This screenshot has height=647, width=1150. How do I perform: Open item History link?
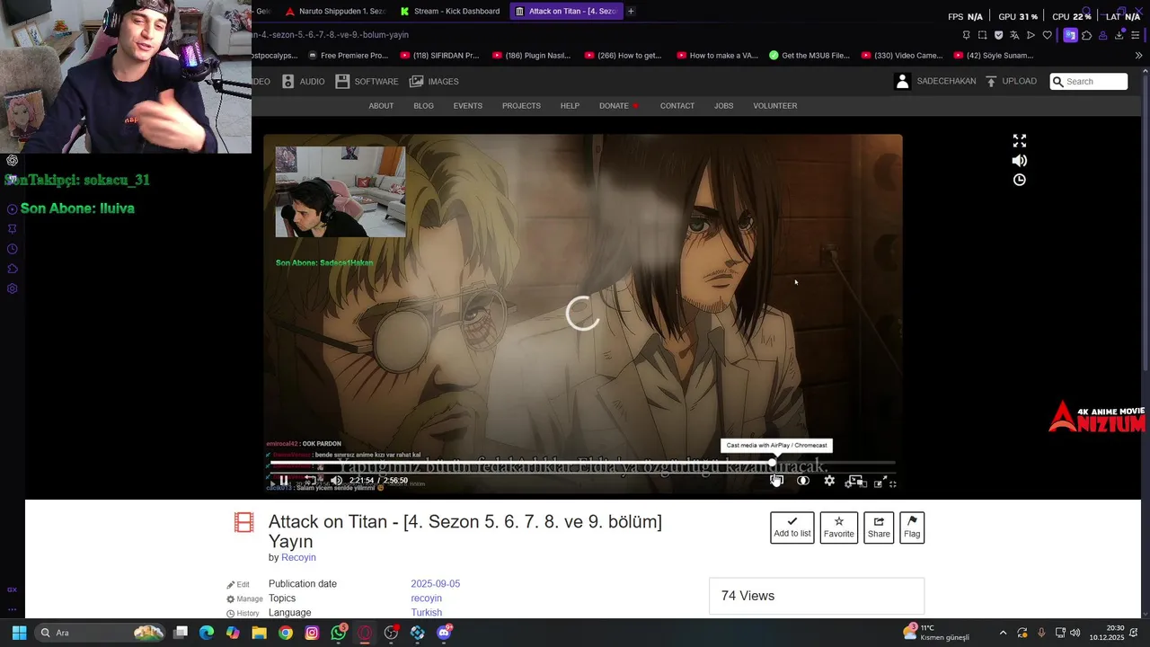(x=243, y=613)
